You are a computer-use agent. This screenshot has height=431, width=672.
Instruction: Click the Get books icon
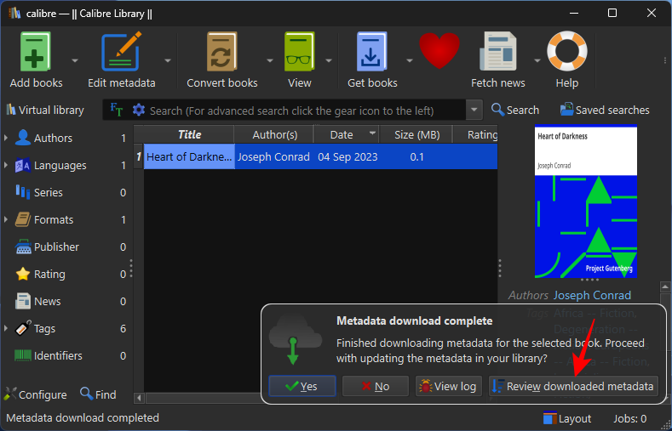(372, 52)
